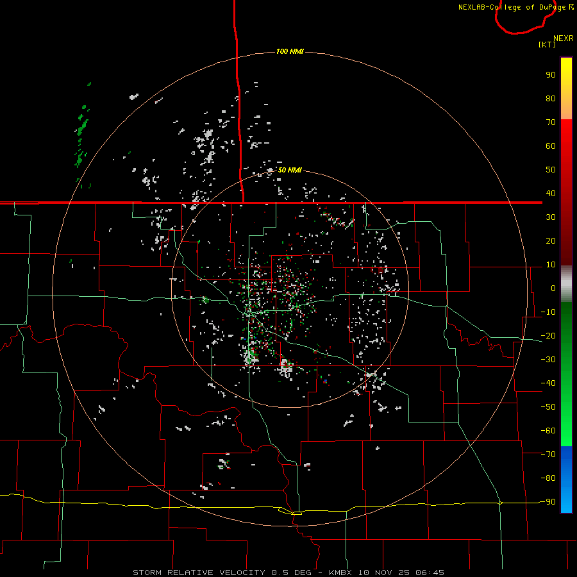577x577 pixels.
Task: Click the -60 value on velocity scale
Action: (x=548, y=431)
